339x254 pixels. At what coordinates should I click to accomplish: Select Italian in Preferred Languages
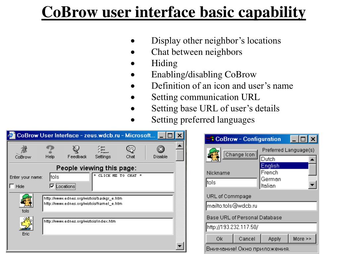[x=284, y=186]
